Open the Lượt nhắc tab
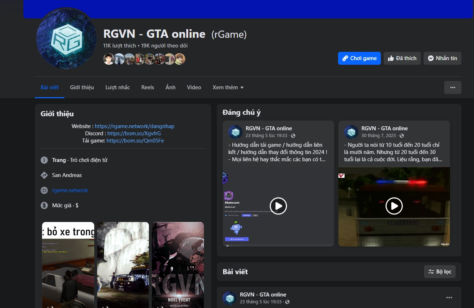The image size is (474, 308). click(x=118, y=87)
